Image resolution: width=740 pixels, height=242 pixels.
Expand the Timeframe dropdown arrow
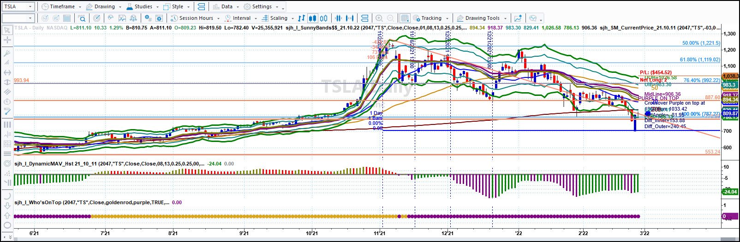pos(80,7)
